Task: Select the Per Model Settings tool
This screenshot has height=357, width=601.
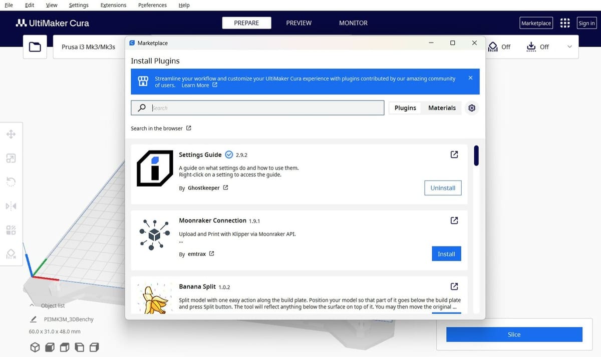Action: click(x=11, y=229)
